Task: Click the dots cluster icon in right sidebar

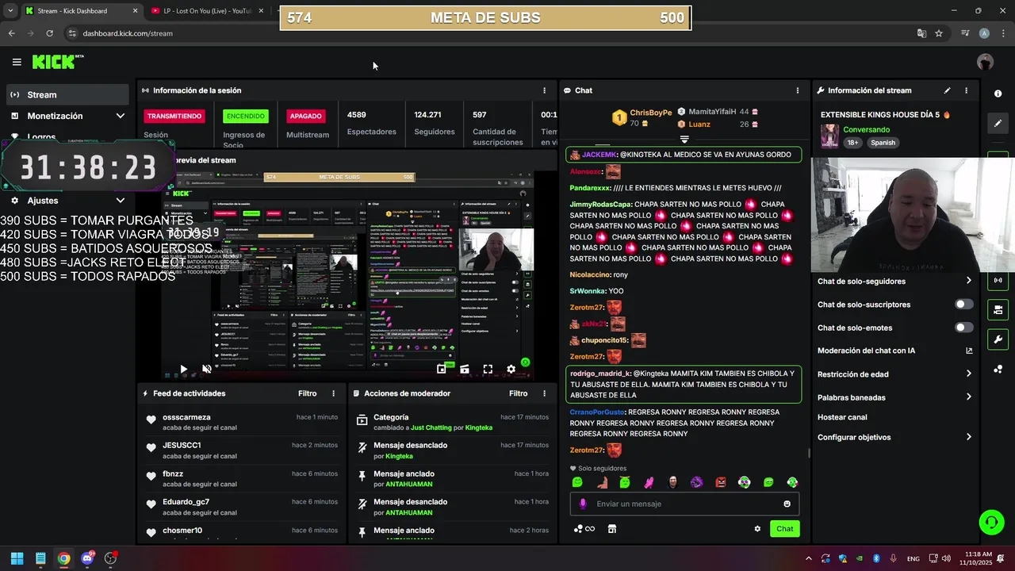Action: pos(998,370)
